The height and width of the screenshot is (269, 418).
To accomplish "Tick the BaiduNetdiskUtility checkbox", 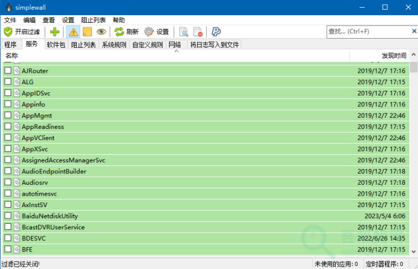I will coord(8,216).
